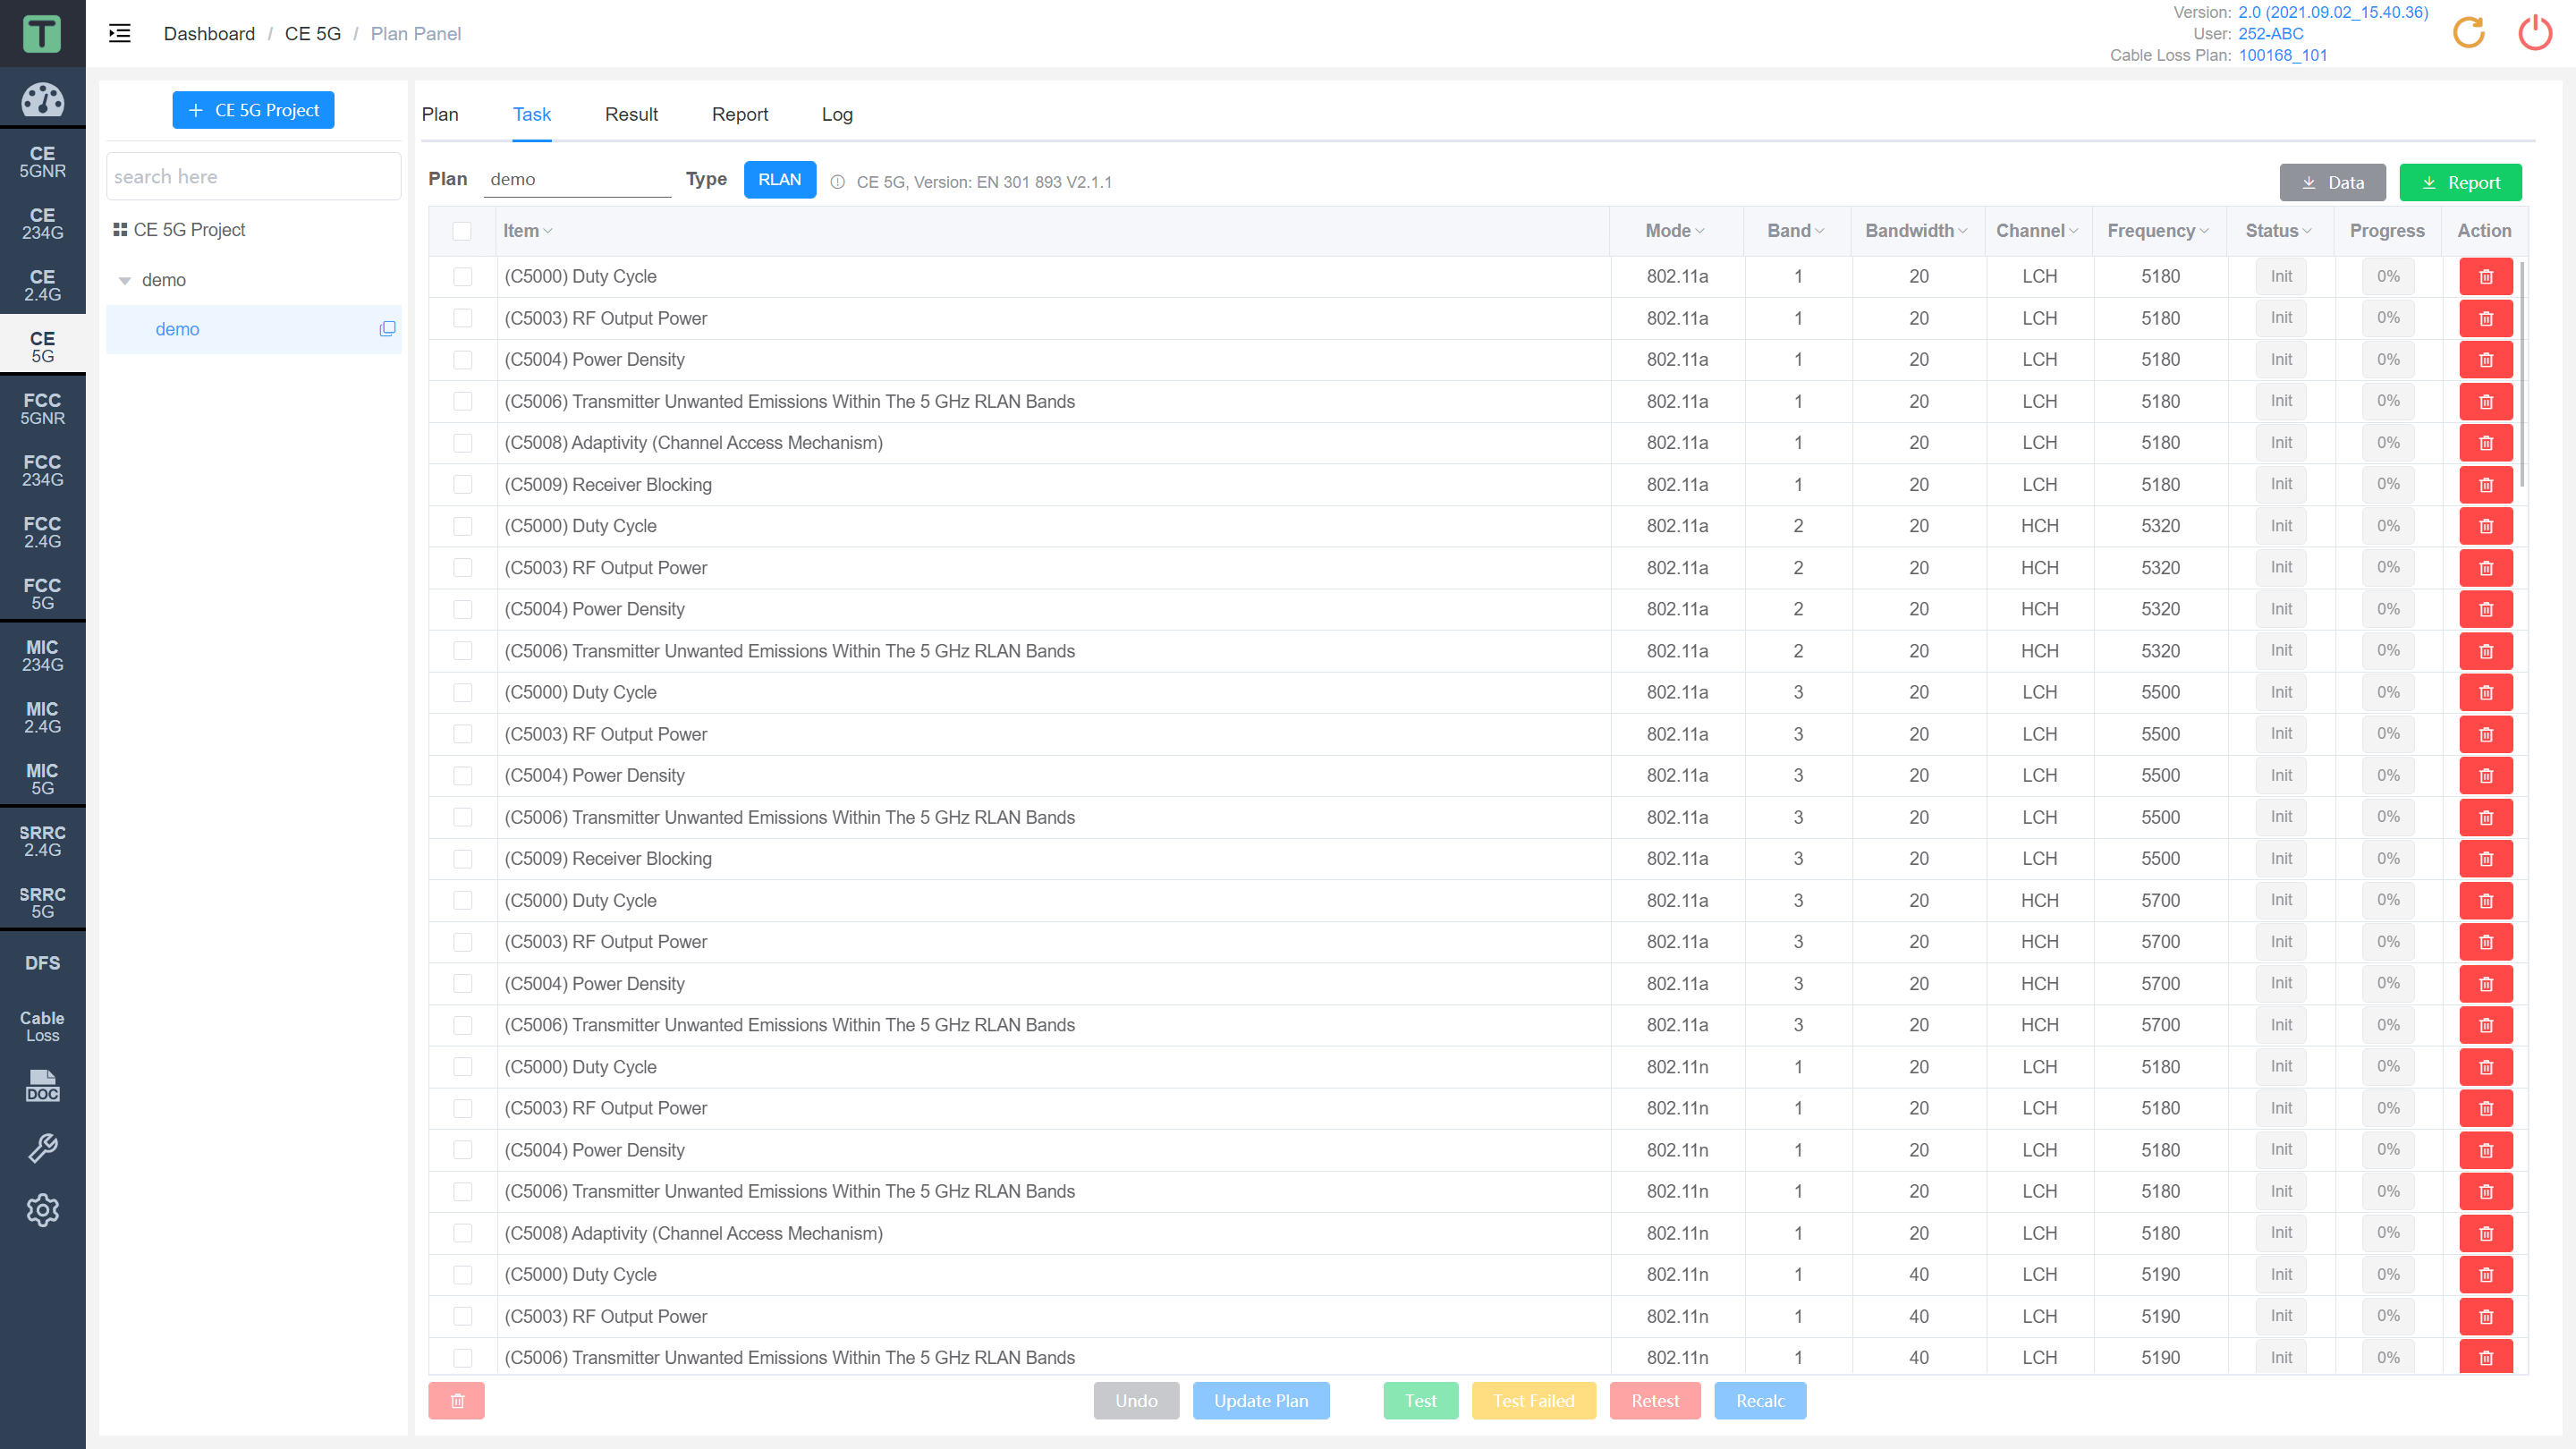Screen dimensions: 2576x1449
Task: Click the project search here field
Action: point(253,177)
